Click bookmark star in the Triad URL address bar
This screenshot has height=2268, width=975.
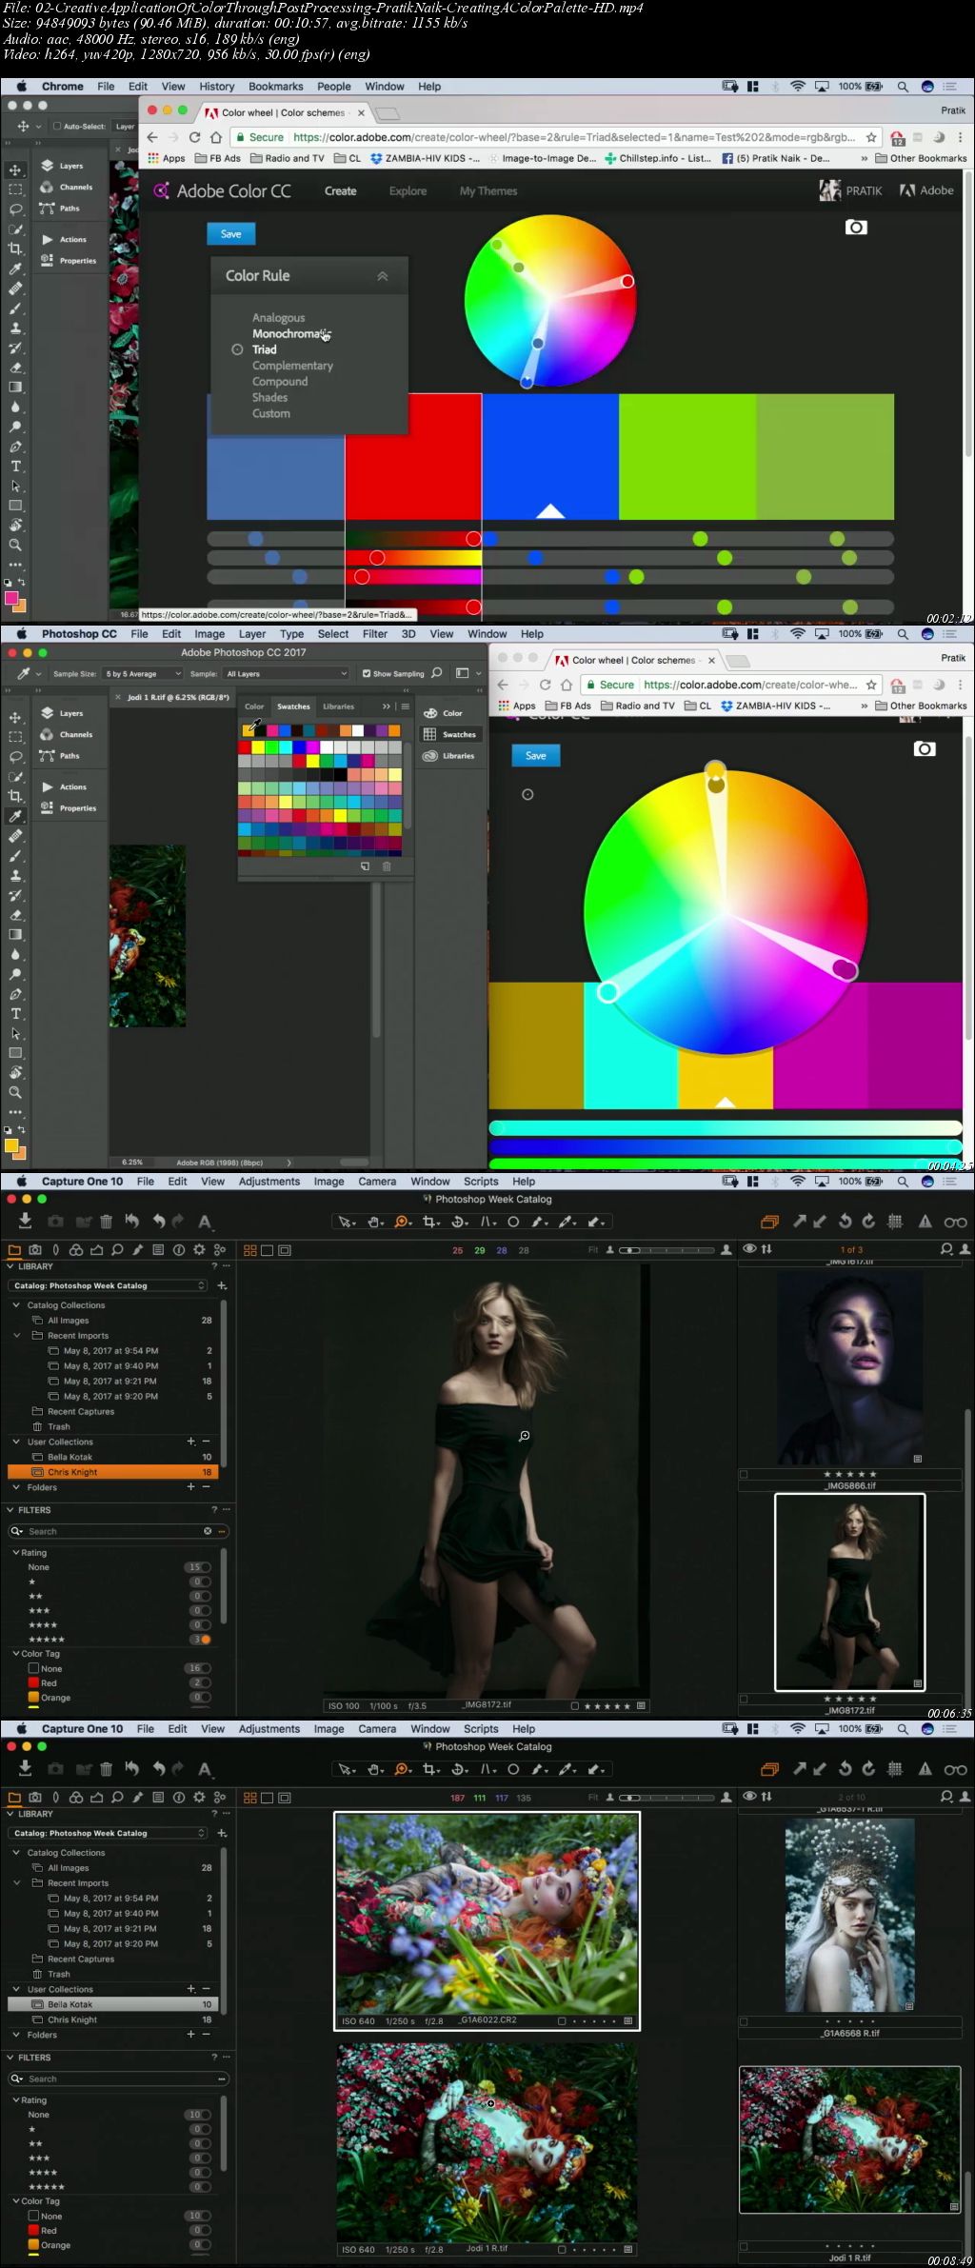pyautogui.click(x=871, y=137)
